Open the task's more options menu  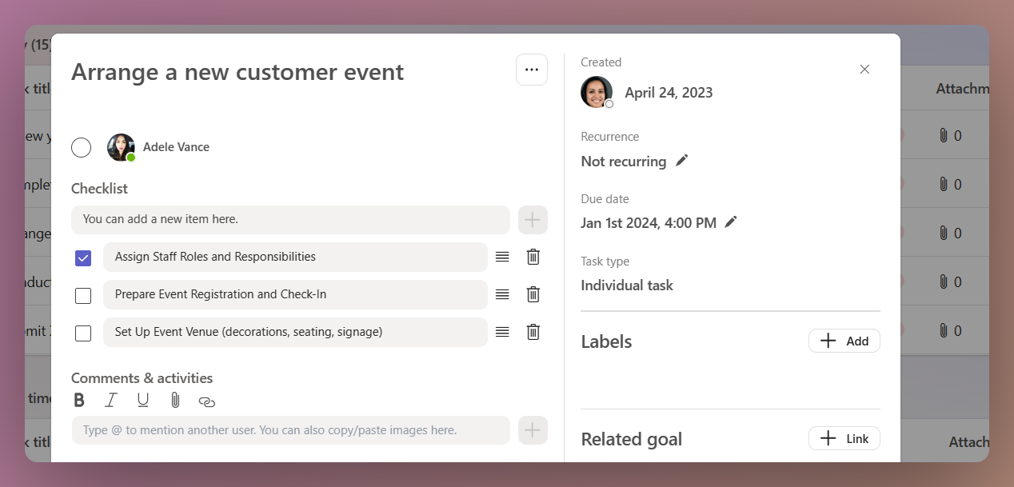532,70
